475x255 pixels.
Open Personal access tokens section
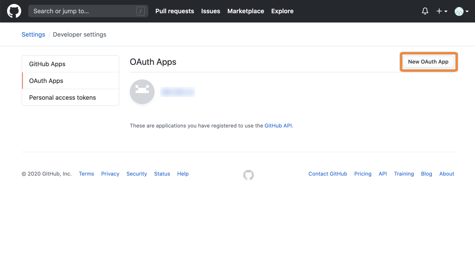click(62, 97)
